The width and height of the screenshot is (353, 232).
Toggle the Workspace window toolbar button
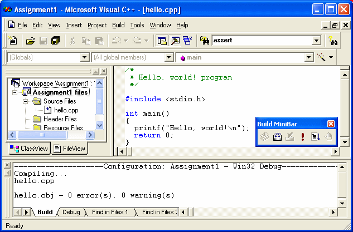(x=162, y=41)
